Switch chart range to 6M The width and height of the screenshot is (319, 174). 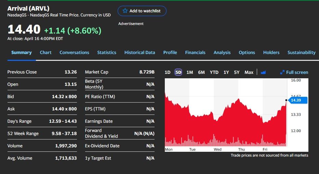(201, 72)
